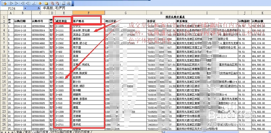The height and width of the screenshot is (133, 271).
Task: Click cell containing GXY0015044
Action: (x=40, y=26)
